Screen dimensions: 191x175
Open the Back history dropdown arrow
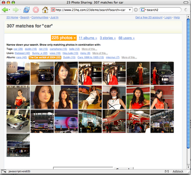tap(10, 10)
